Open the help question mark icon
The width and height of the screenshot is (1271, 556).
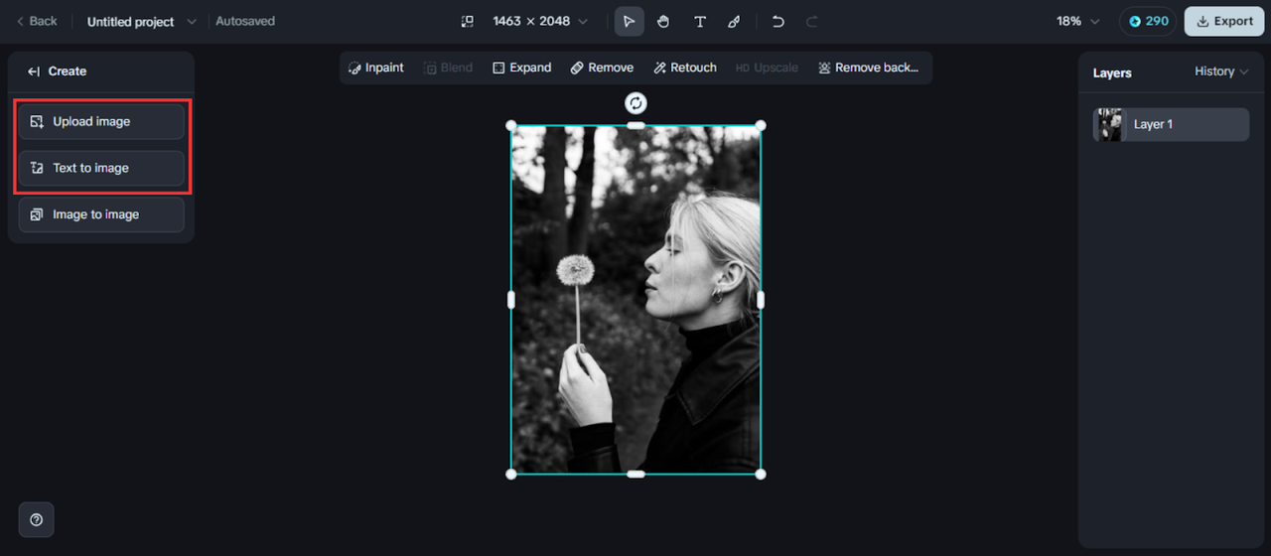coord(37,519)
